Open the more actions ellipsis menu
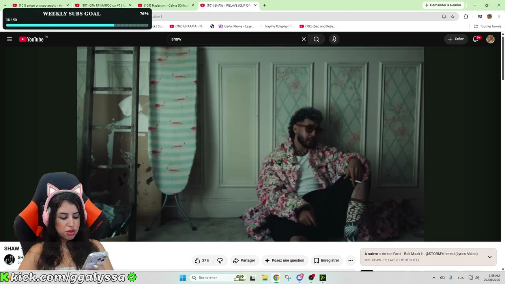 (350, 260)
